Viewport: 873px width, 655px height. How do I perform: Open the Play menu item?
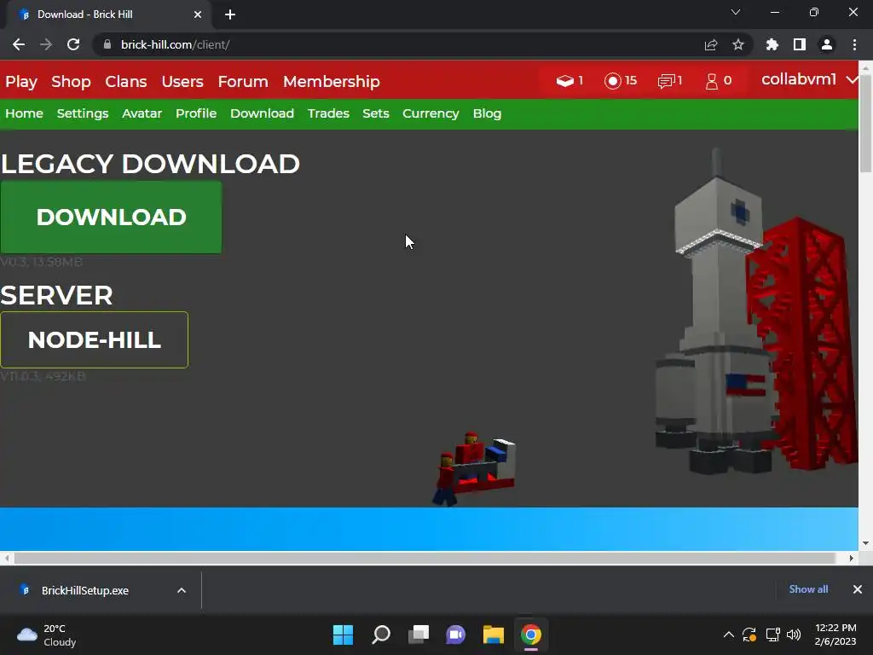point(21,82)
